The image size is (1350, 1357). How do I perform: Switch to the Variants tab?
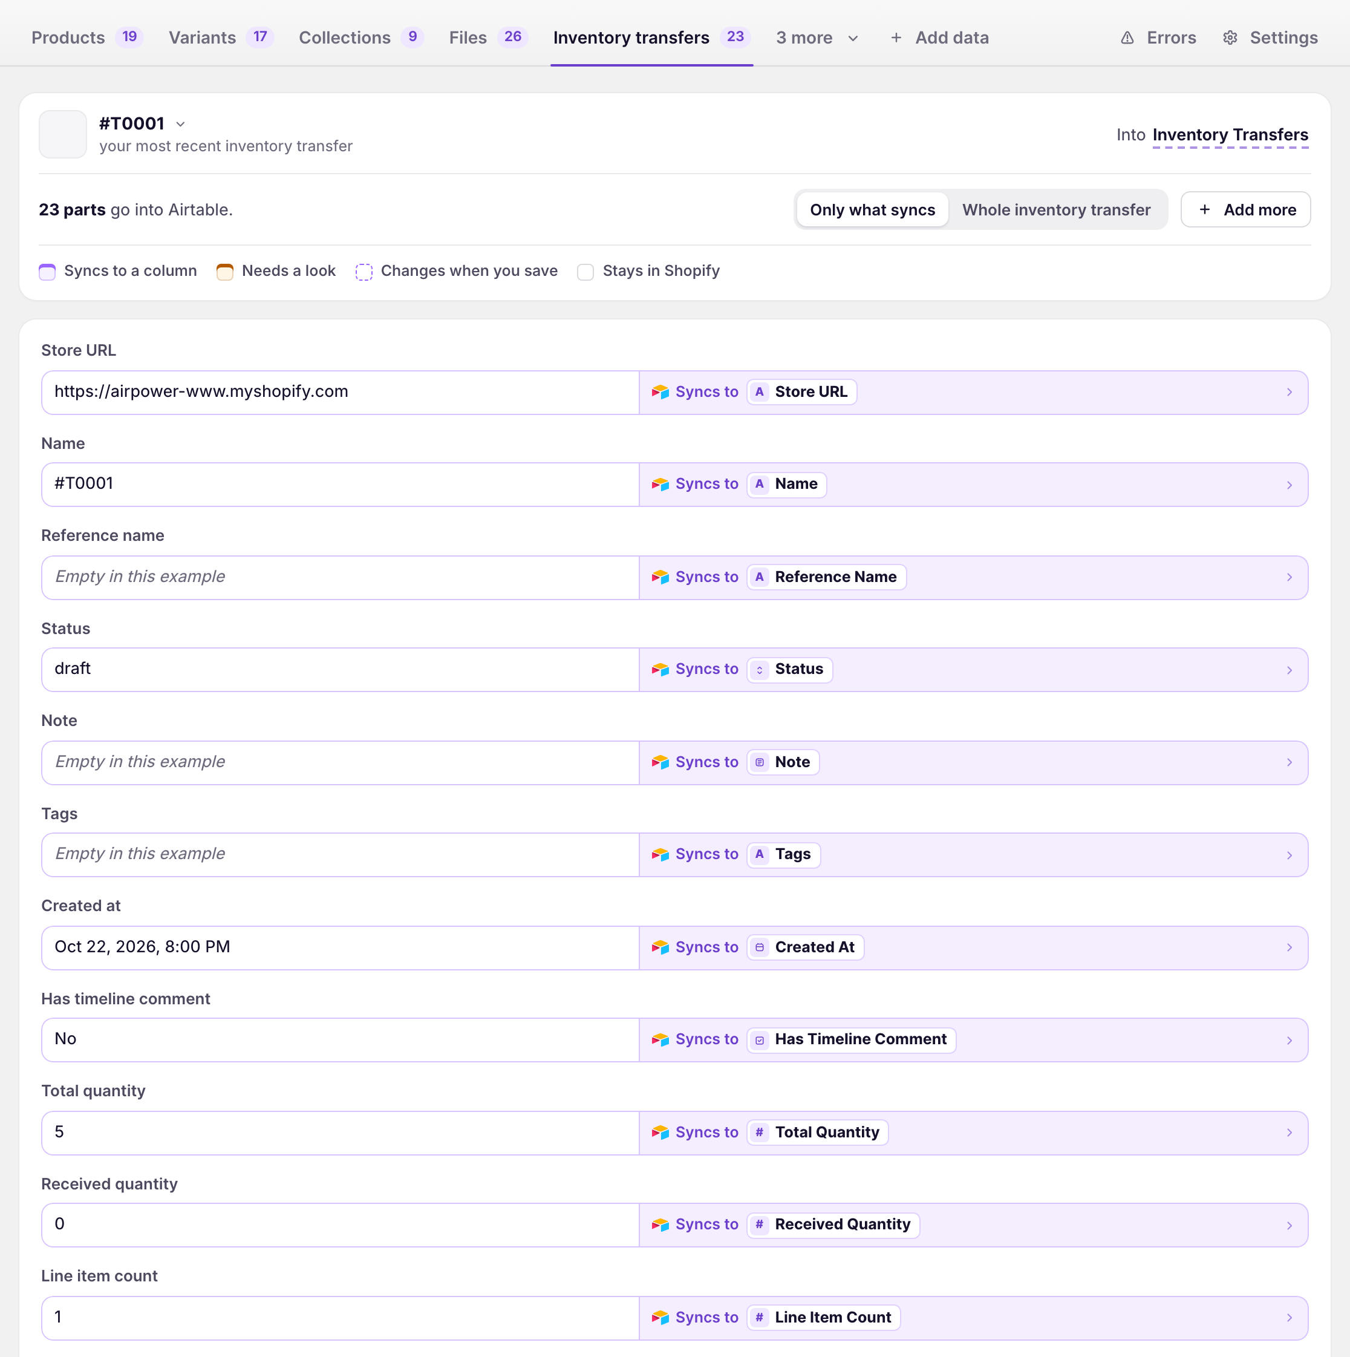(x=220, y=38)
